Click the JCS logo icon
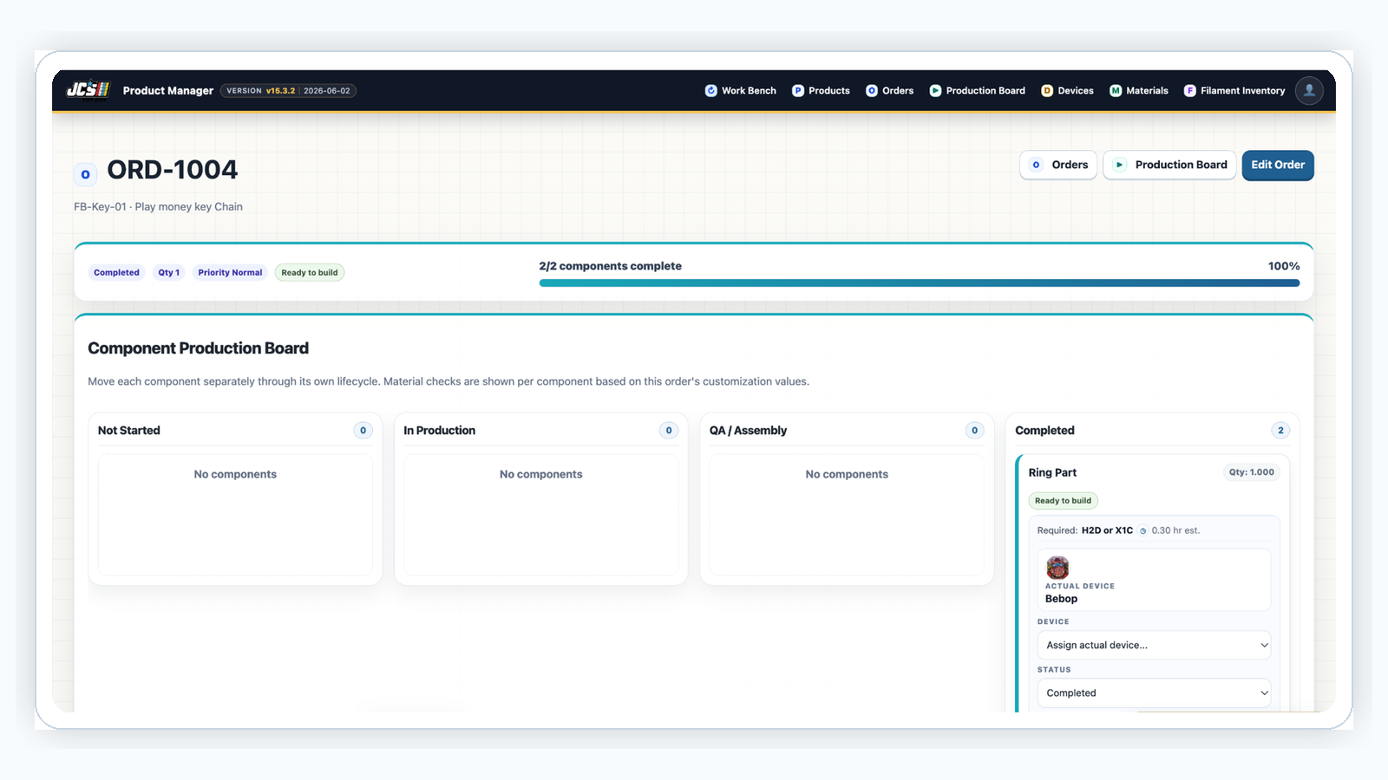 (88, 90)
